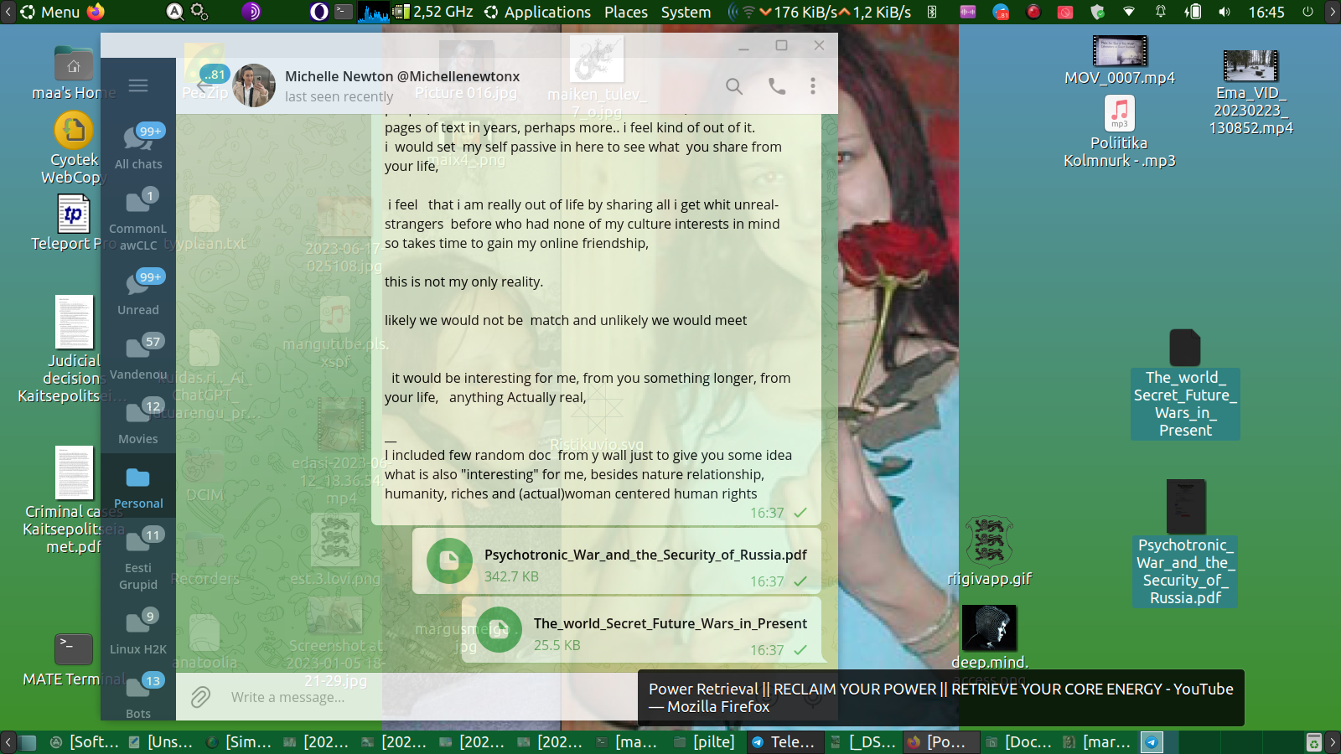Open the Eesti Grupid folder
This screenshot has width=1341, height=754.
[x=138, y=559]
